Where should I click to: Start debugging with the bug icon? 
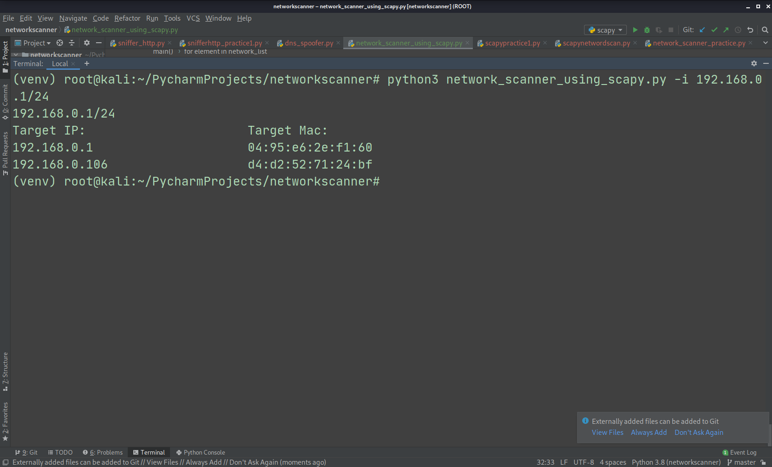click(647, 30)
